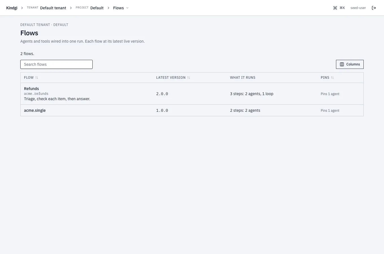Click the acme.refunds identifier text
Image resolution: width=384 pixels, height=254 pixels.
[x=36, y=94]
